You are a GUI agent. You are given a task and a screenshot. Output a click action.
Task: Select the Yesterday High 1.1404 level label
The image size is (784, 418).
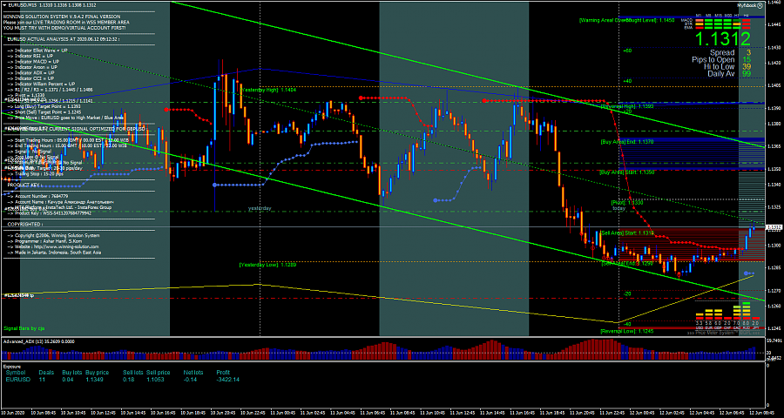coord(267,90)
